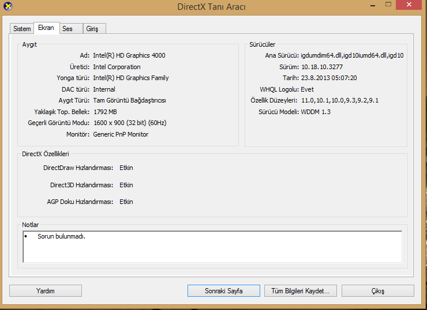The width and height of the screenshot is (427, 310).
Task: Click the Sorun bulunmadı note line
Action: [x=61, y=236]
